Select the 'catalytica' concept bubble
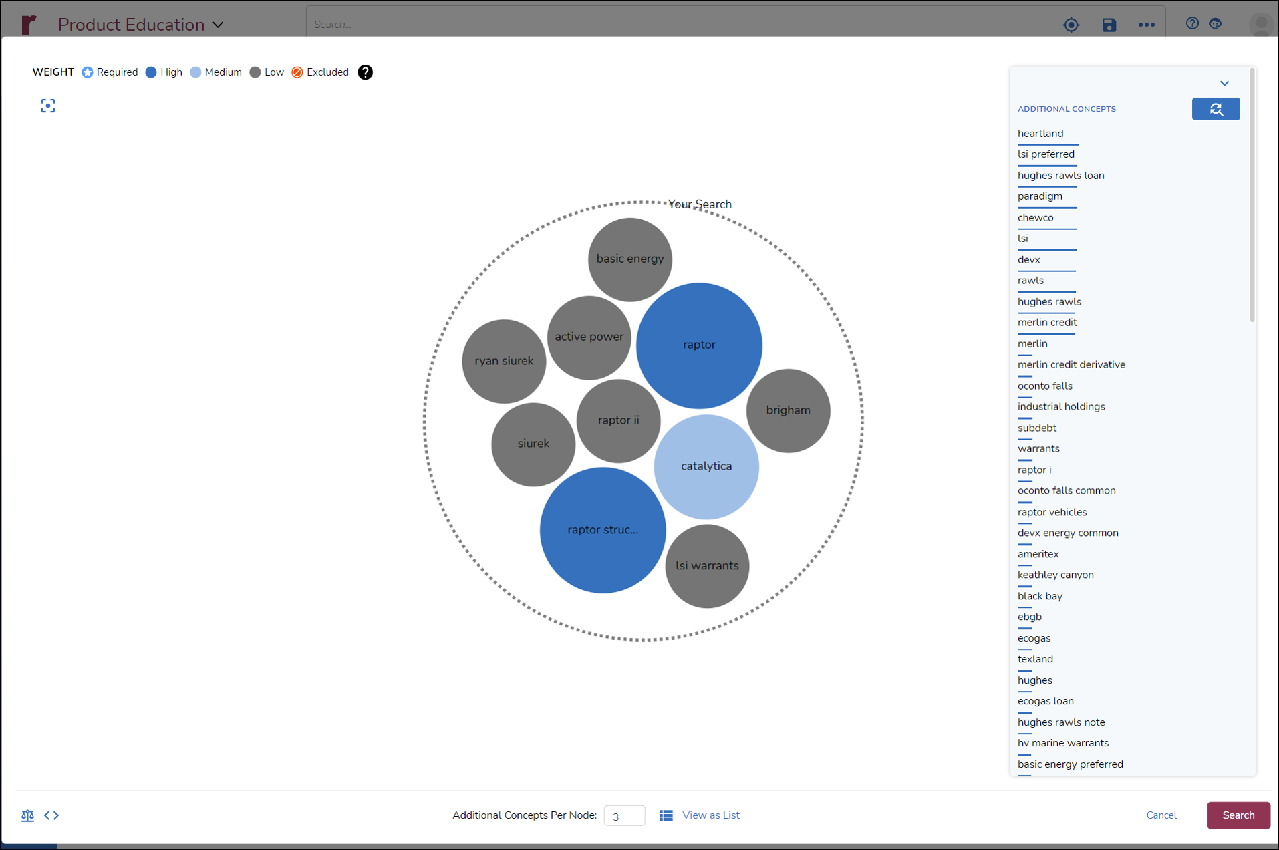Image resolution: width=1279 pixels, height=850 pixels. pos(706,467)
